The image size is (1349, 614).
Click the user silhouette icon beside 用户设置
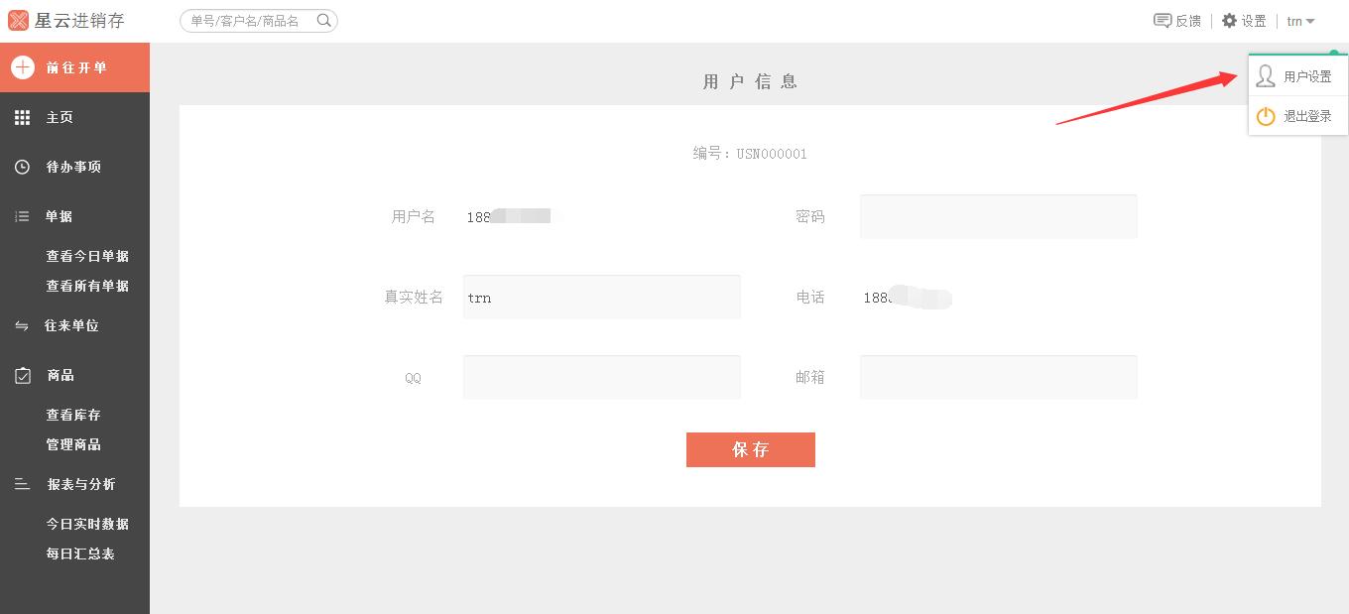(1266, 76)
